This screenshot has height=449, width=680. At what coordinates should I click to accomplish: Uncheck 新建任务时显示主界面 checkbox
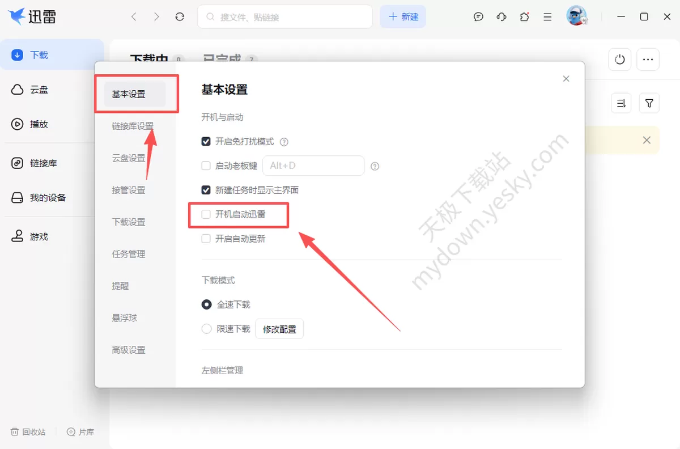tap(206, 190)
